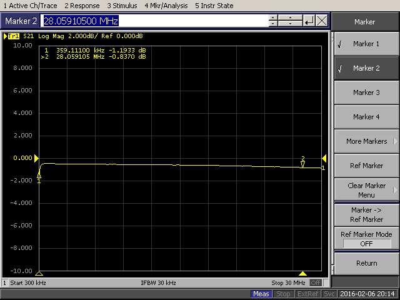This screenshot has height=300, width=400.
Task: Click the 2.000dB/ scale label
Action: pyautogui.click(x=83, y=36)
